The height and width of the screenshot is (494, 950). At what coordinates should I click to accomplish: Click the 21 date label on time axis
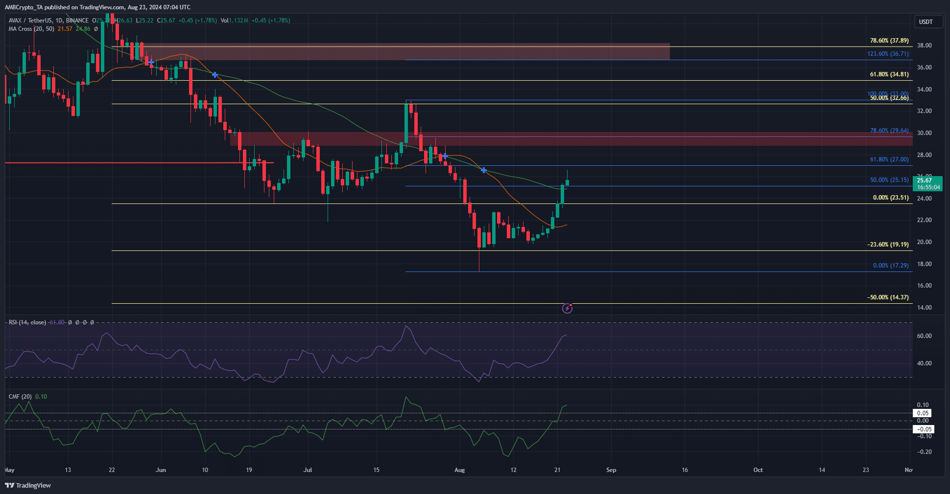tap(557, 470)
